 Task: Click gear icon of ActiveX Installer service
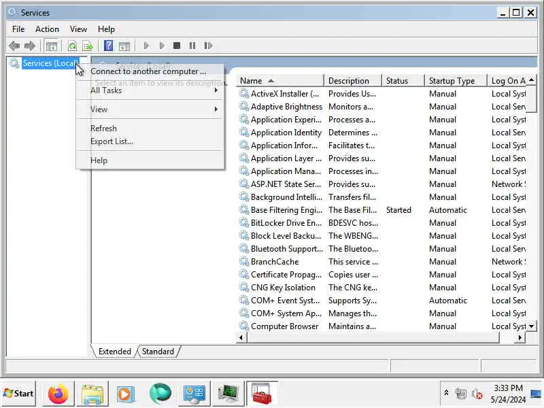tap(244, 93)
